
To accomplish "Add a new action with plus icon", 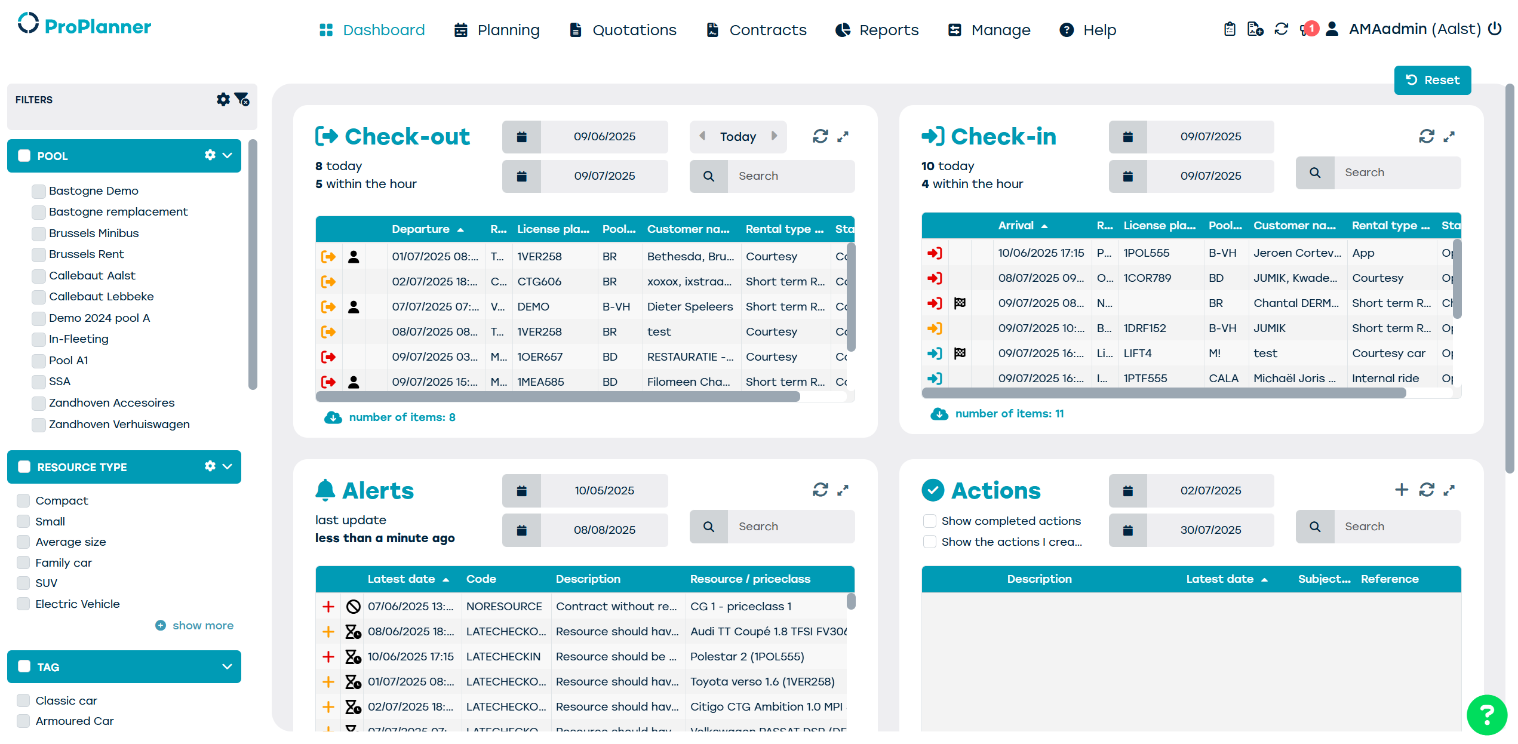I will tap(1401, 490).
